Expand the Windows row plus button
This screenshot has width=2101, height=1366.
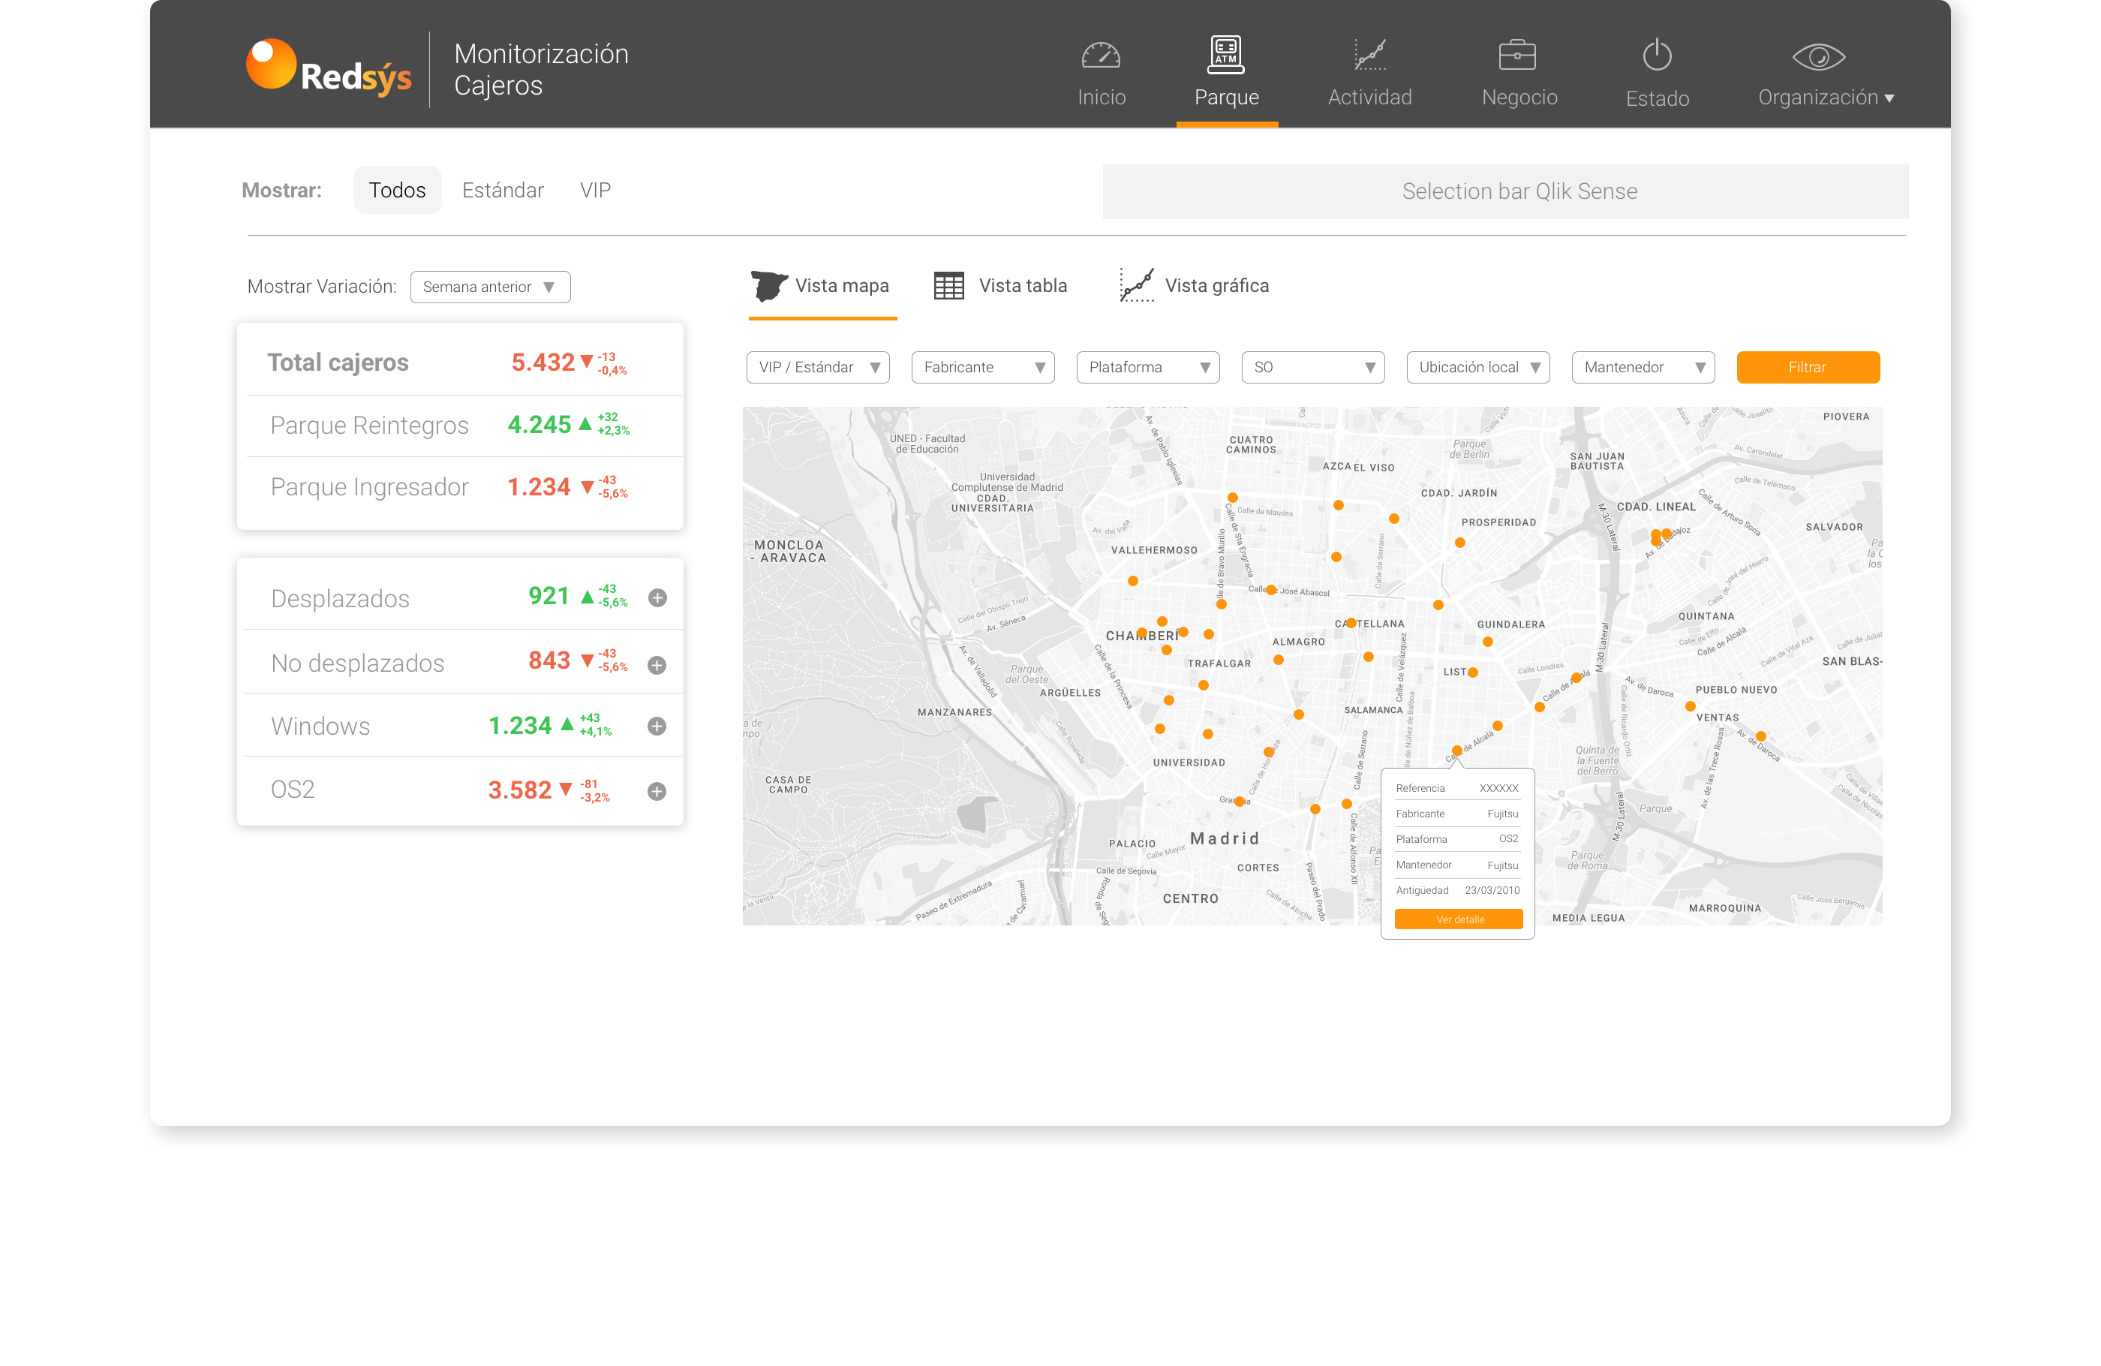click(657, 726)
